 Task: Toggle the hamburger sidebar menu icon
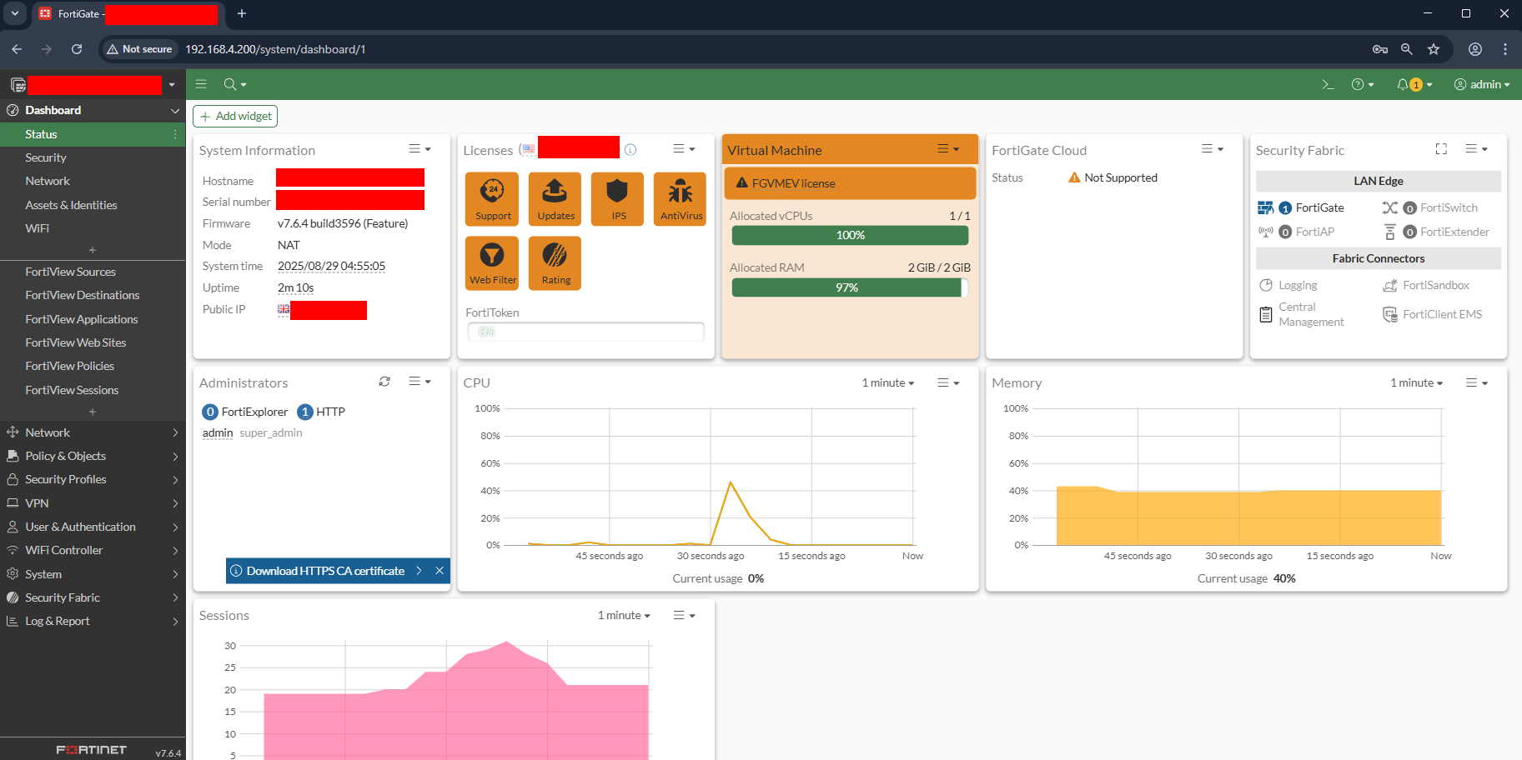201,84
